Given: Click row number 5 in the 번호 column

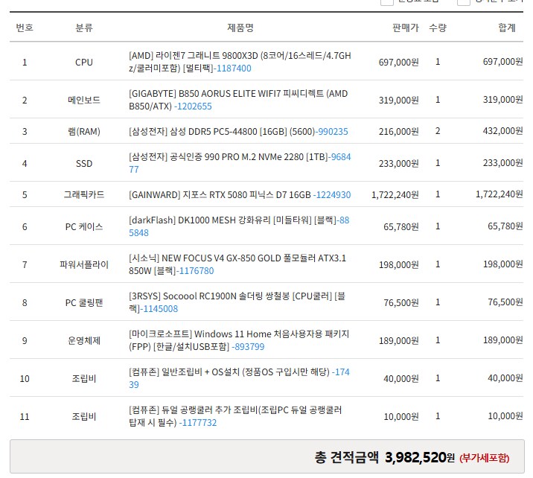Looking at the screenshot, I should tap(25, 195).
